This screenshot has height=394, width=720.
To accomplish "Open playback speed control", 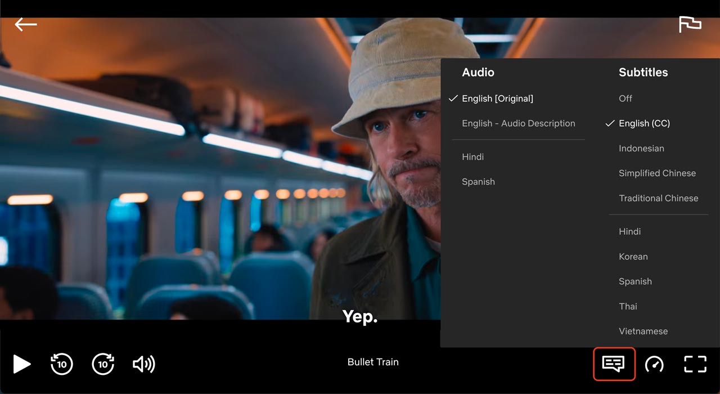I will [x=654, y=364].
